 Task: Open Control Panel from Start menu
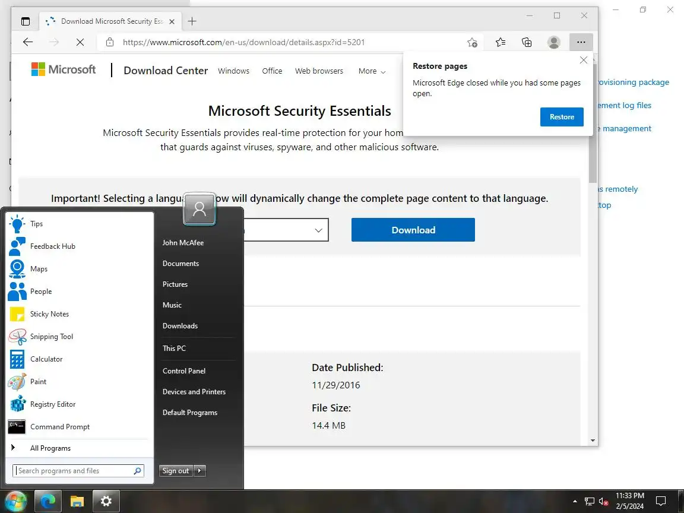click(184, 371)
